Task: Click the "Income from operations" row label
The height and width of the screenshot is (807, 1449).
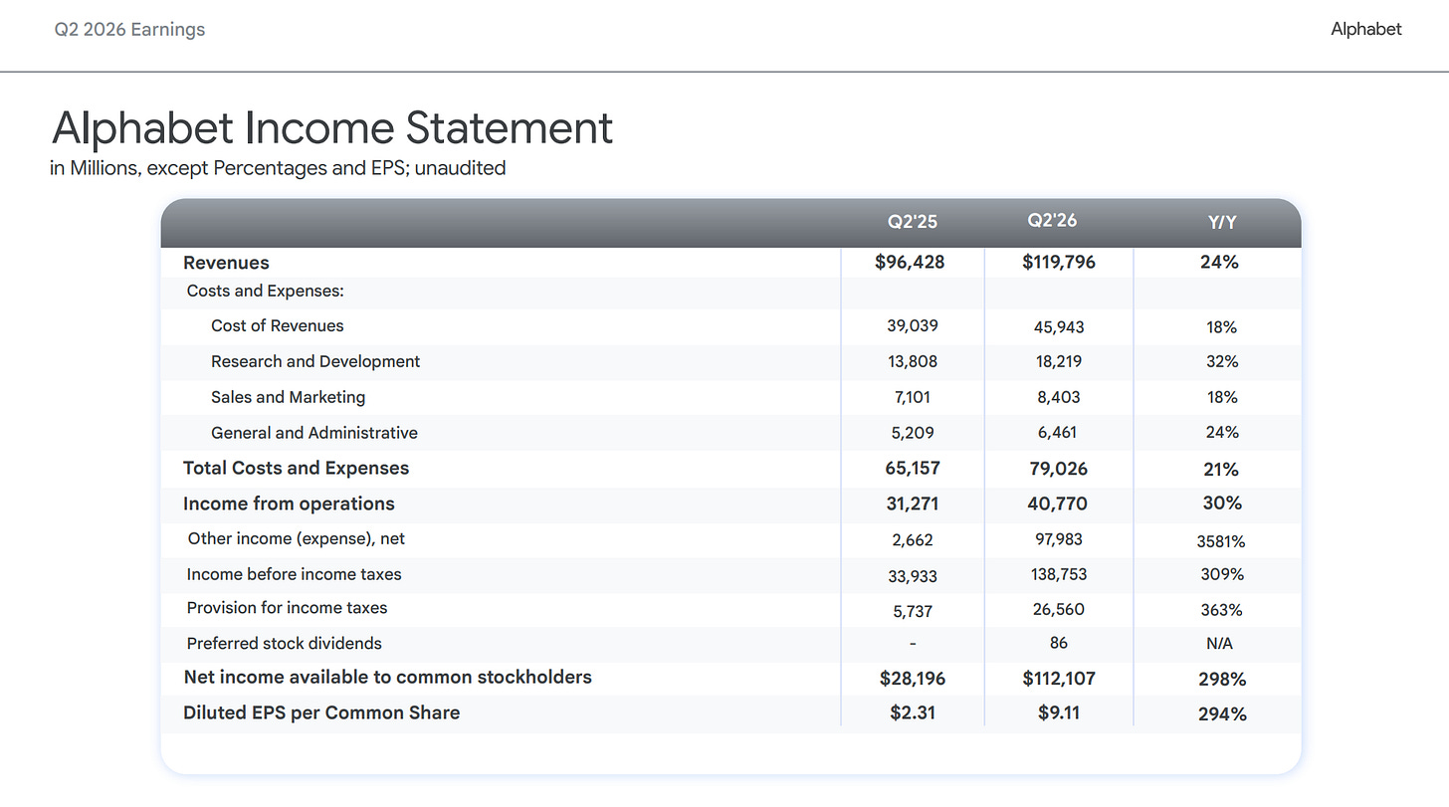Action: point(289,504)
